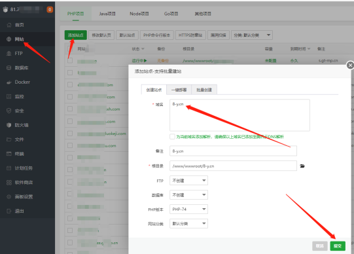Open the 数据库 database sidebar icon
Screen dimensions: 354x254
point(9,67)
